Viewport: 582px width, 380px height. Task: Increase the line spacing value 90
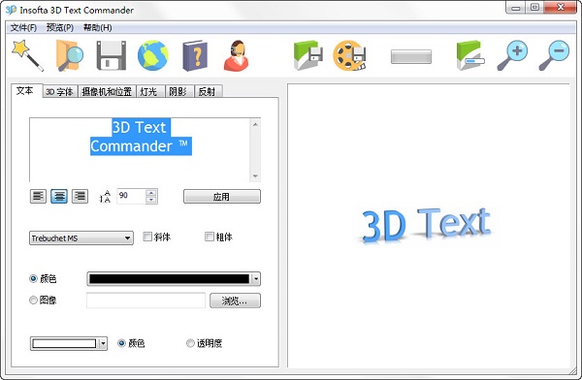[150, 193]
